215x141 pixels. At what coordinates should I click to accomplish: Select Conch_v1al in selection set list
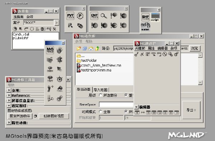[x=21, y=34]
